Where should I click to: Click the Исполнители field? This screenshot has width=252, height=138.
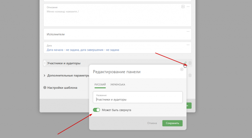coord(117,34)
